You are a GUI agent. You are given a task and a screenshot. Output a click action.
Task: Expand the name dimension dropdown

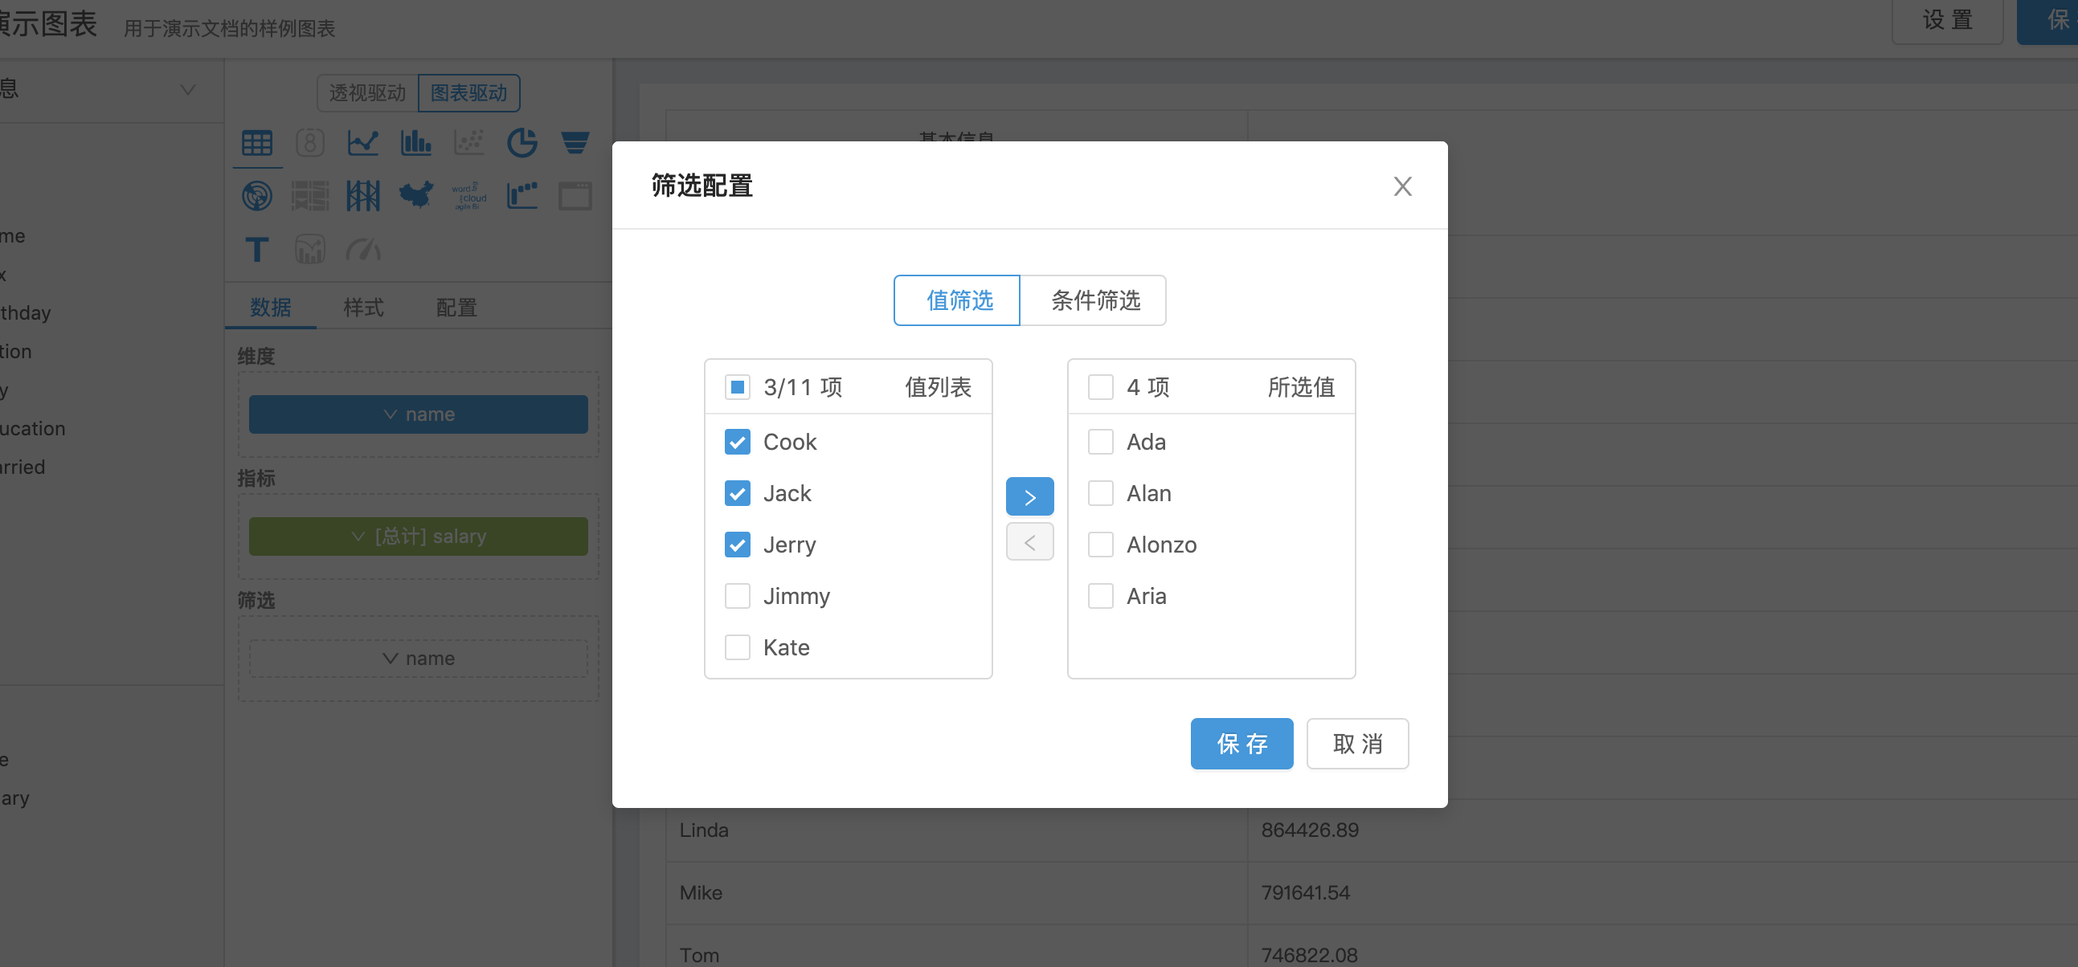click(418, 414)
